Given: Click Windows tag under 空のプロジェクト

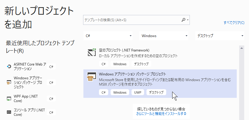Looking at the screenshot, I should pyautogui.click(x=120, y=64).
